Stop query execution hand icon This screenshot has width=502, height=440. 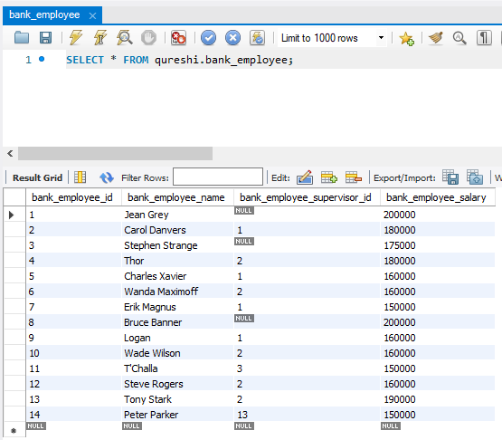click(148, 38)
